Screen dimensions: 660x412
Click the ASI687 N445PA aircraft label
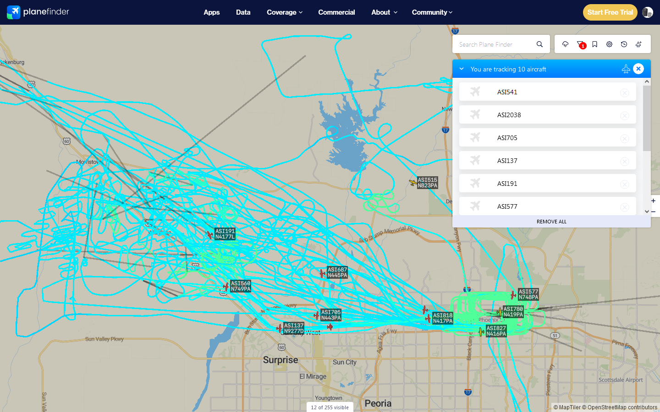[x=337, y=272]
